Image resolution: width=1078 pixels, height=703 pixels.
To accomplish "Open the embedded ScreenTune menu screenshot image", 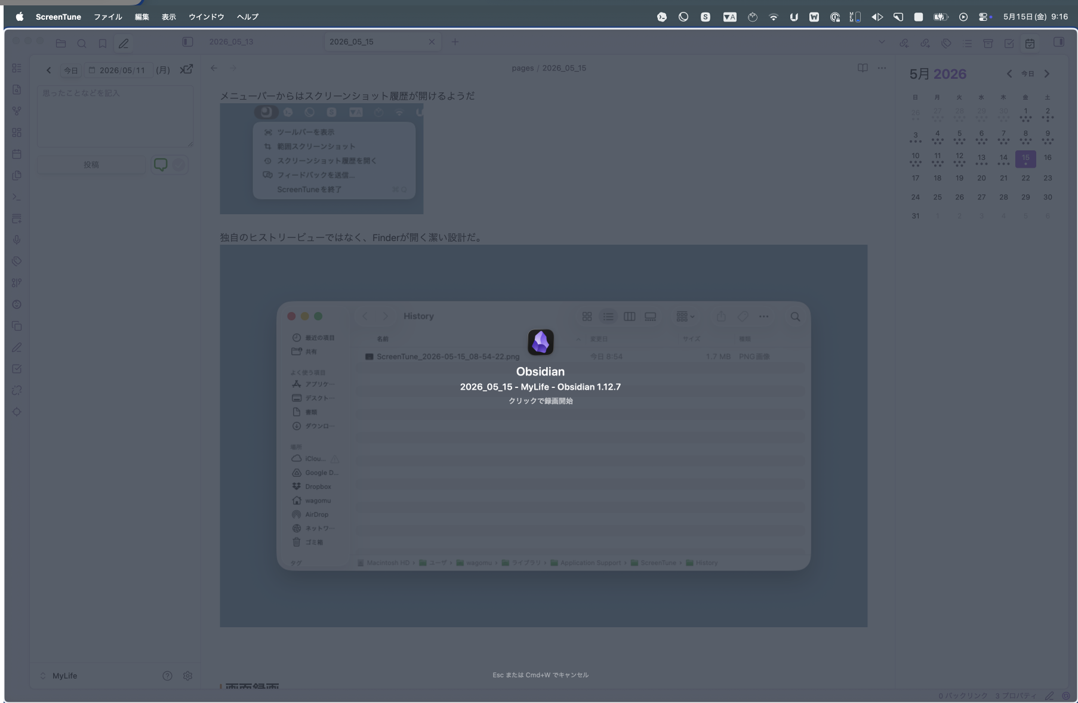I will (x=322, y=159).
